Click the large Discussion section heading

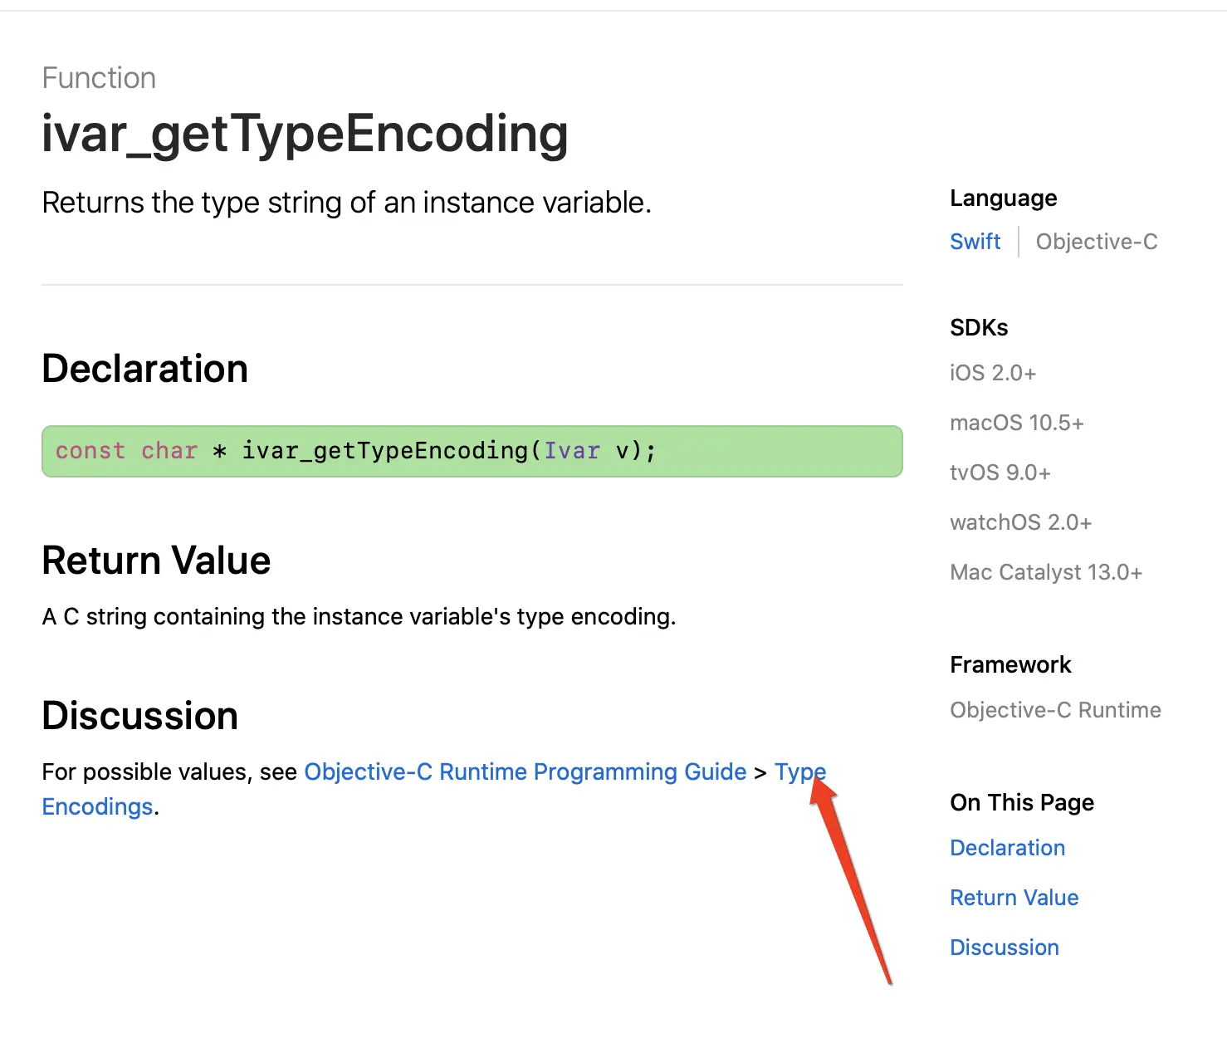coord(139,716)
